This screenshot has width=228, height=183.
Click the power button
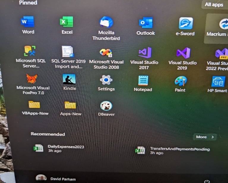point(207,182)
